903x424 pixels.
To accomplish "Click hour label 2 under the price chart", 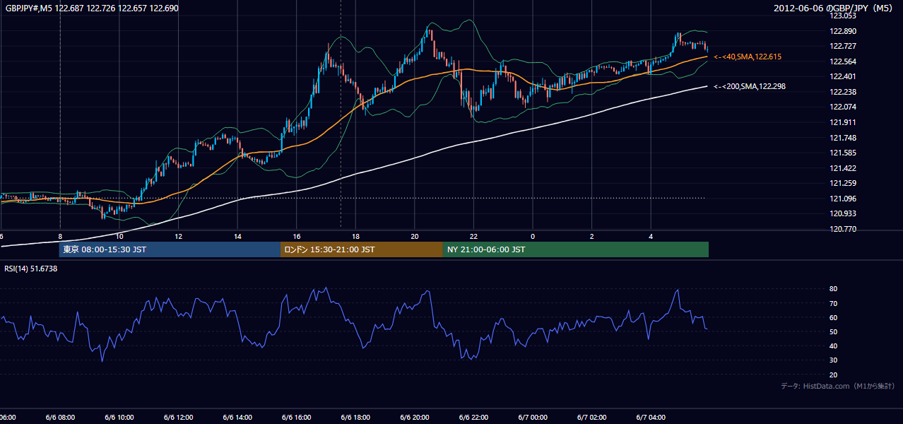I will [591, 237].
